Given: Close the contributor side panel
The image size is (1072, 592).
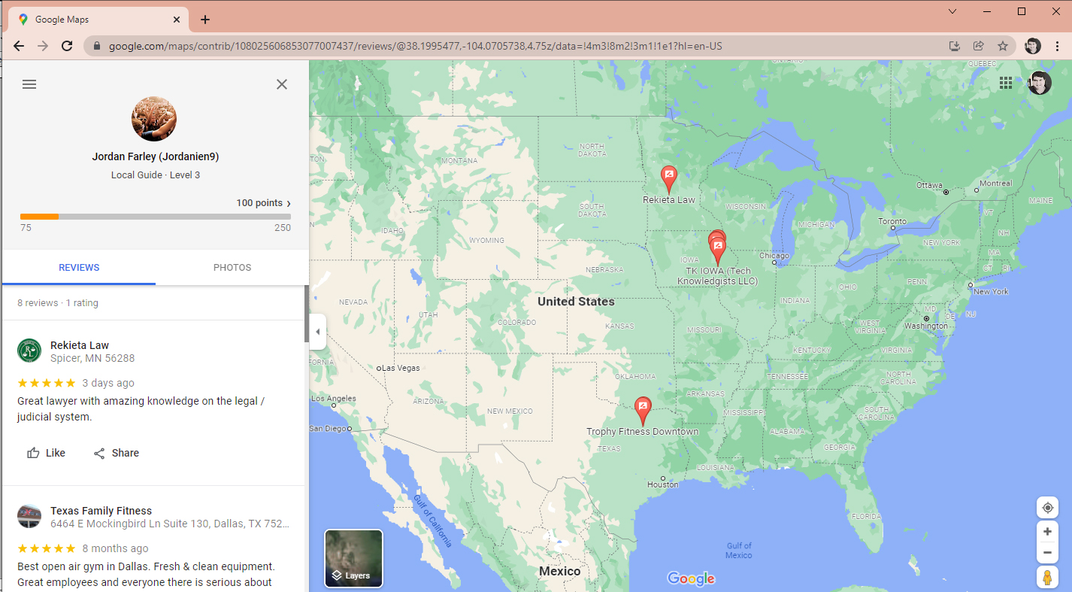Looking at the screenshot, I should pos(282,84).
